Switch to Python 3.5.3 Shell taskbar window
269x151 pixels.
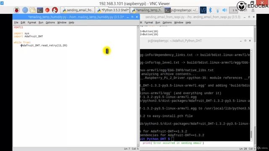pos(113,10)
